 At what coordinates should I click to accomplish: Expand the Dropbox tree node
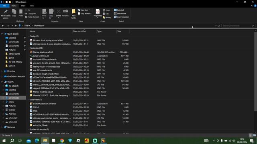[x=2, y=71]
